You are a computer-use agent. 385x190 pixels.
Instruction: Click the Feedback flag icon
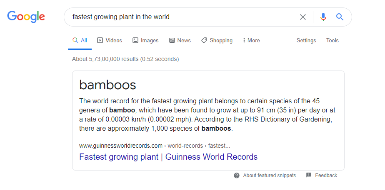pyautogui.click(x=309, y=175)
